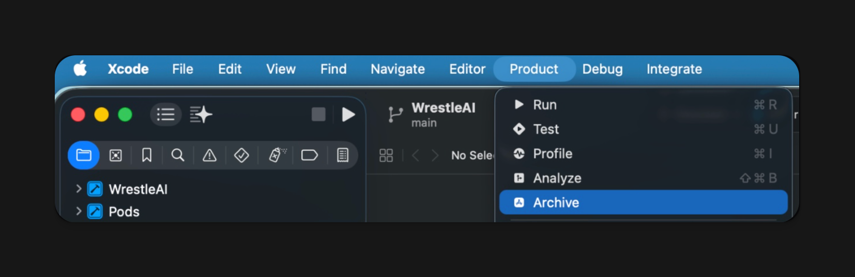
Task: Open the Breakpoint navigator tag icon
Action: point(309,155)
